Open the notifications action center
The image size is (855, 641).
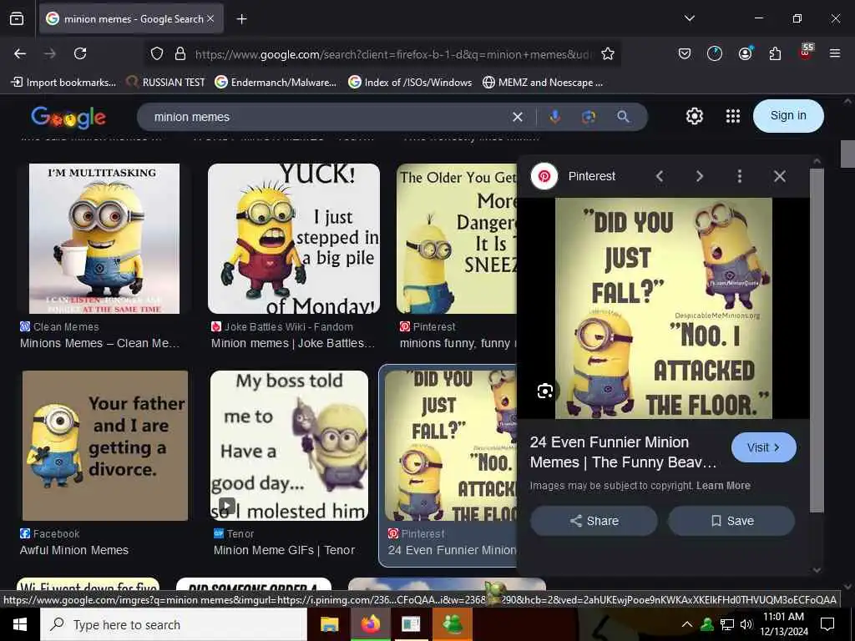coord(827,624)
